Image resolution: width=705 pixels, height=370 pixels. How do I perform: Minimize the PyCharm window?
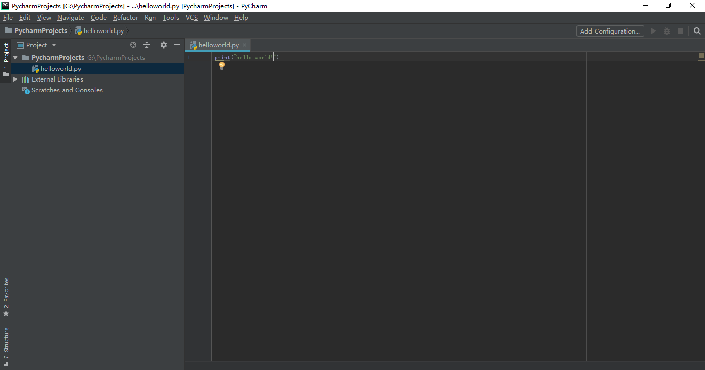(x=645, y=6)
